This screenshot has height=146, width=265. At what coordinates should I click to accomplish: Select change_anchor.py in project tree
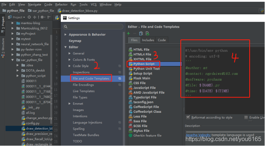tap(37, 118)
